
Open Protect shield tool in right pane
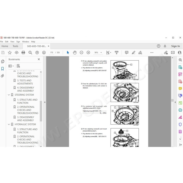pyautogui.click(x=180, y=124)
